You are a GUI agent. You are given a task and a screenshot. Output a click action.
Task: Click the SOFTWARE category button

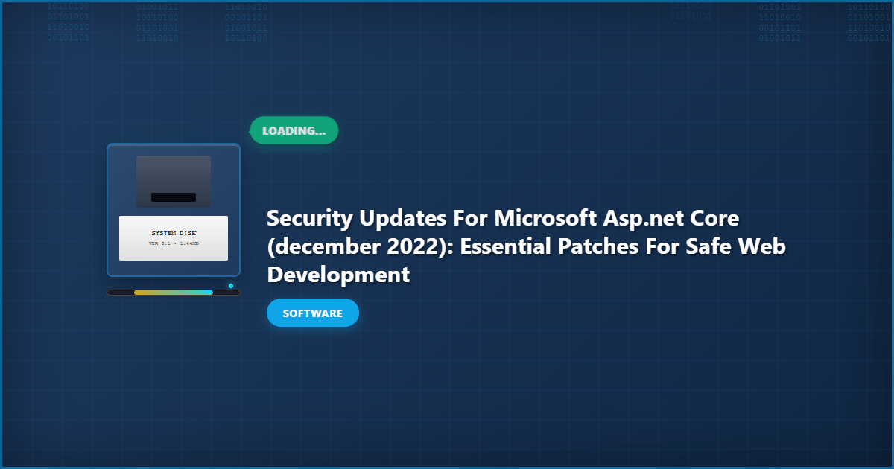point(313,313)
